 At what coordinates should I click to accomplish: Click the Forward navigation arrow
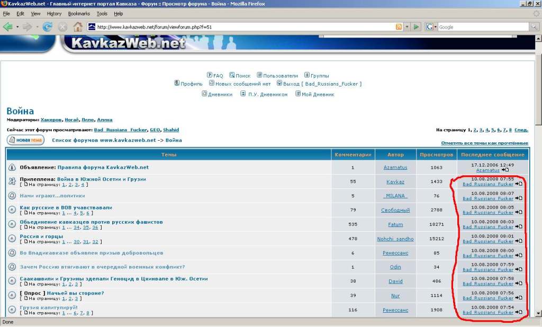click(28, 26)
